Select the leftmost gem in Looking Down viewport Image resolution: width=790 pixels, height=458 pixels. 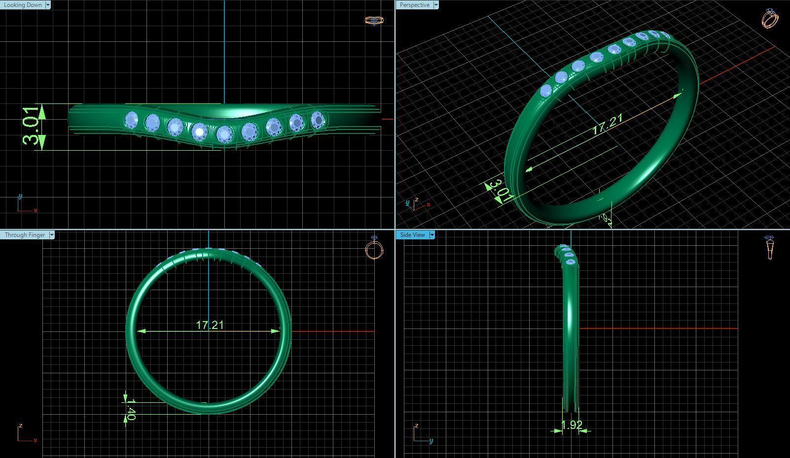coord(132,120)
